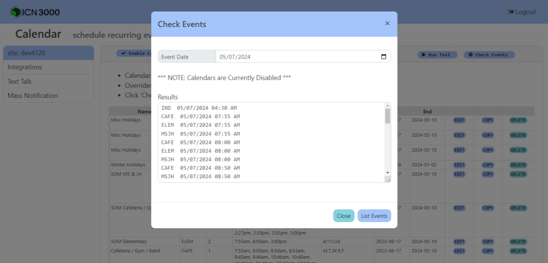Close the Check Events dialog with X
The height and width of the screenshot is (263, 548).
(x=387, y=24)
